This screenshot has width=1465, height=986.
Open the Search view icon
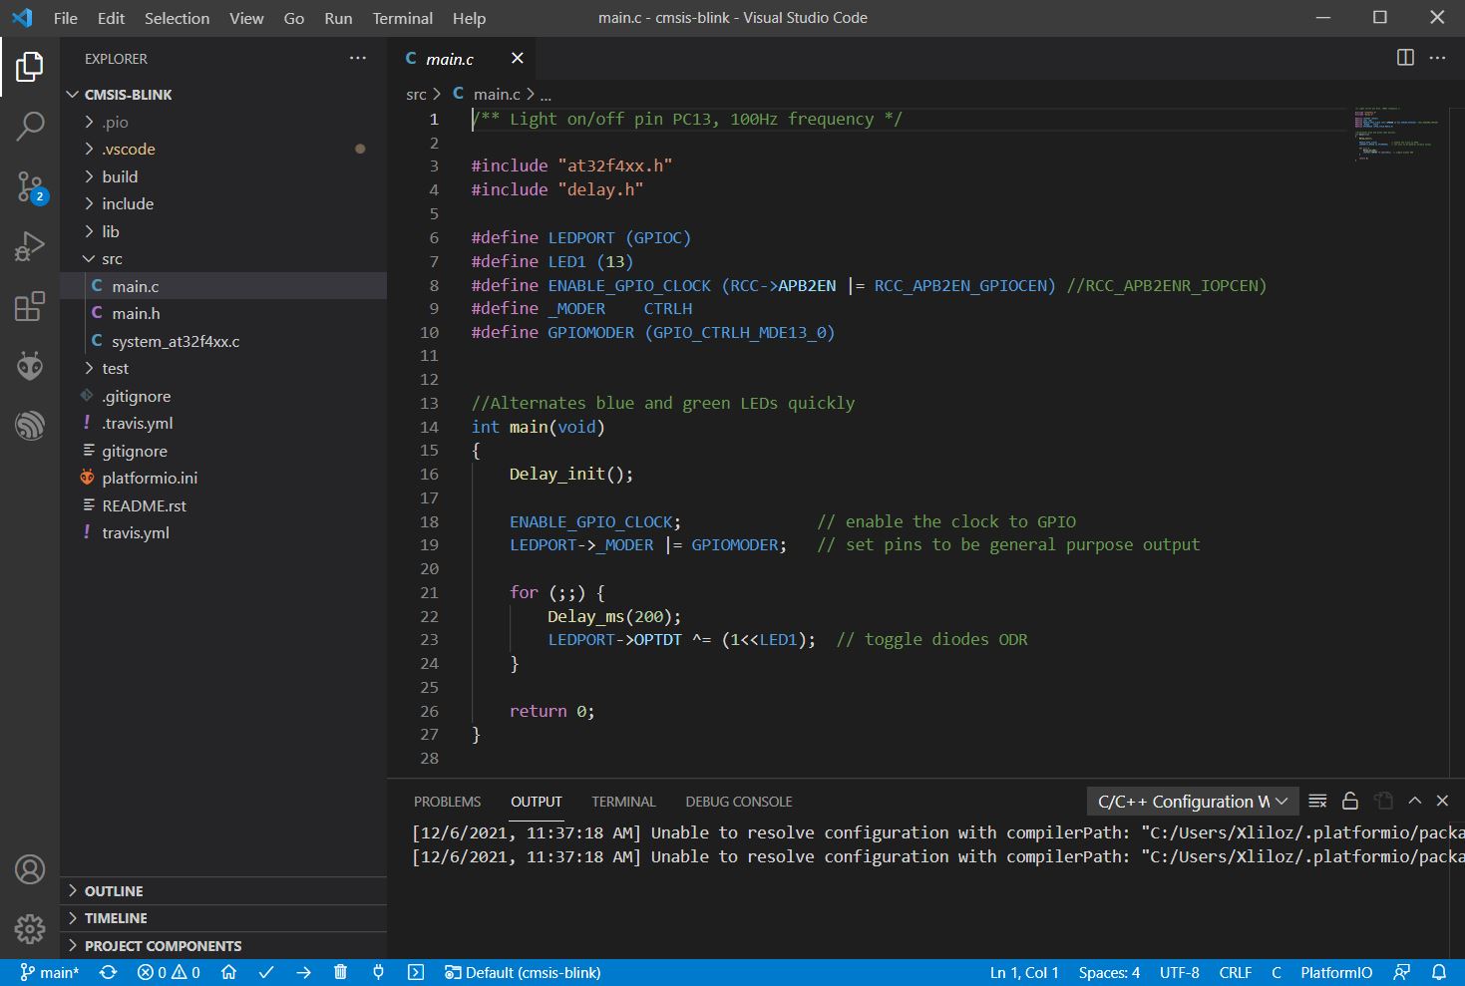(x=30, y=126)
